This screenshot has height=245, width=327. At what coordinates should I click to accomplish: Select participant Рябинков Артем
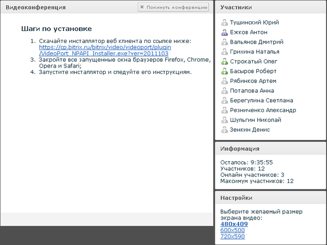tap(254, 81)
